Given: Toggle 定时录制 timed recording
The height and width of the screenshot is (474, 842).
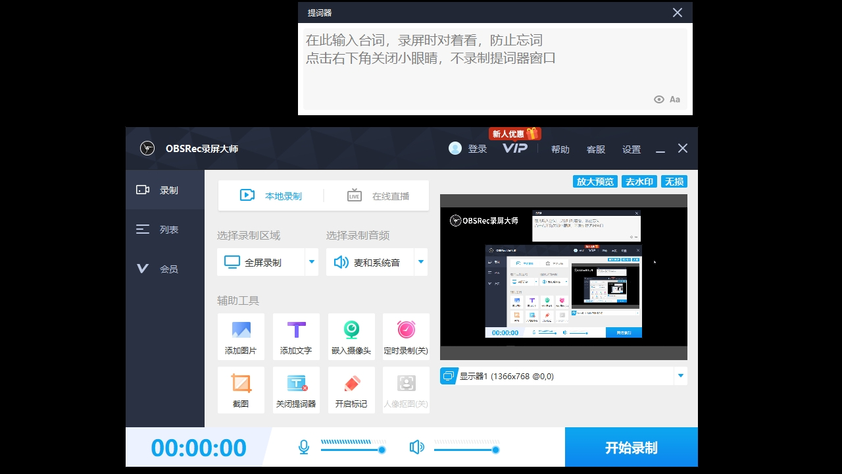Looking at the screenshot, I should pos(406,336).
